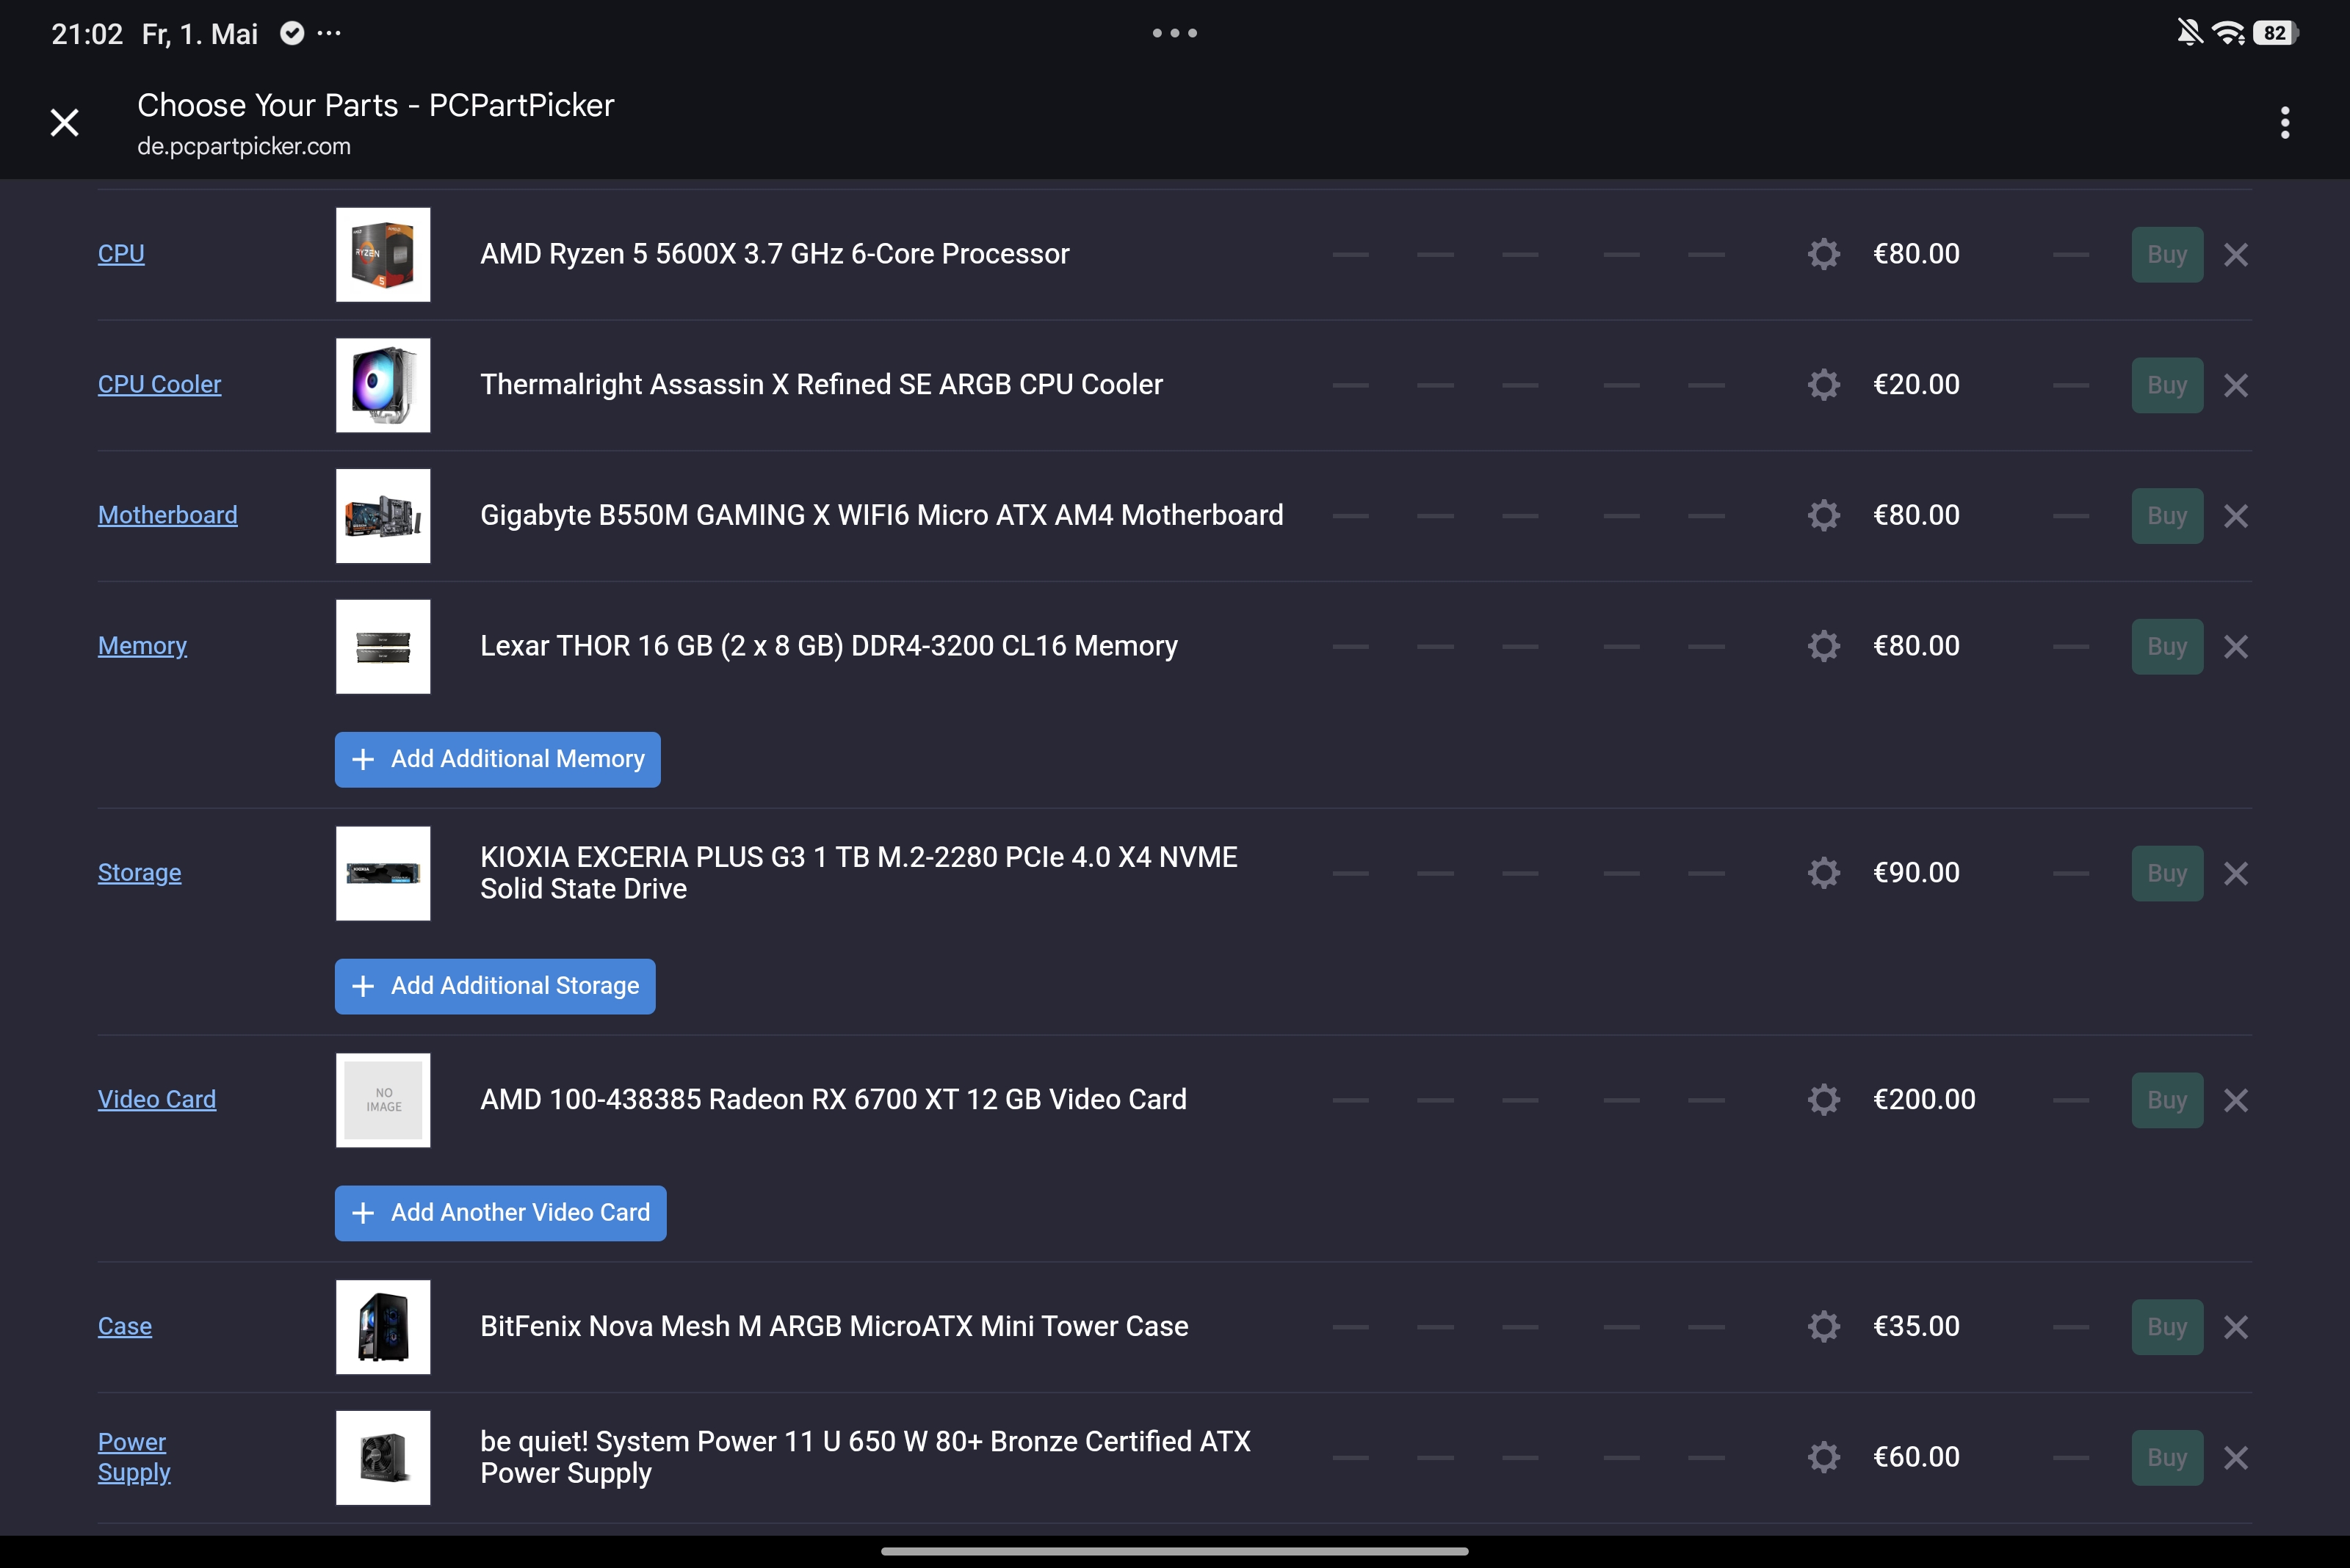The width and height of the screenshot is (2350, 1568).
Task: Select AMD 100-438385 Radeon RX 6700 XT name
Action: pyautogui.click(x=834, y=1100)
